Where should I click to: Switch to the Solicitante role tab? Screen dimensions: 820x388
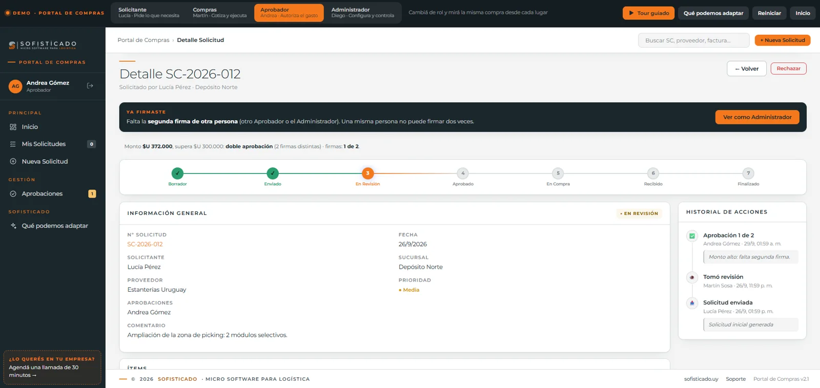coord(149,13)
